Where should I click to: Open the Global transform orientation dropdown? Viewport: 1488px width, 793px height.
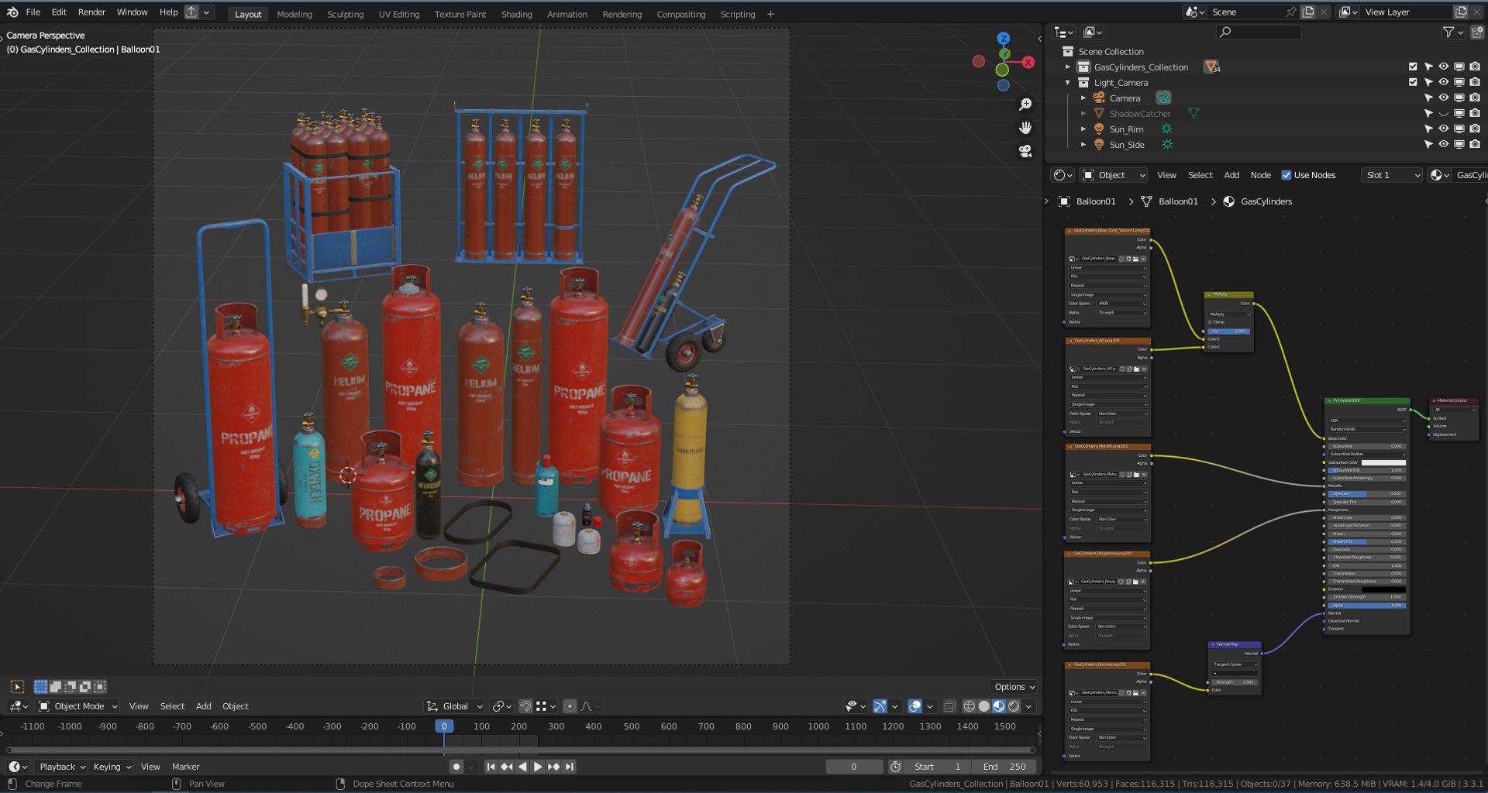(455, 706)
